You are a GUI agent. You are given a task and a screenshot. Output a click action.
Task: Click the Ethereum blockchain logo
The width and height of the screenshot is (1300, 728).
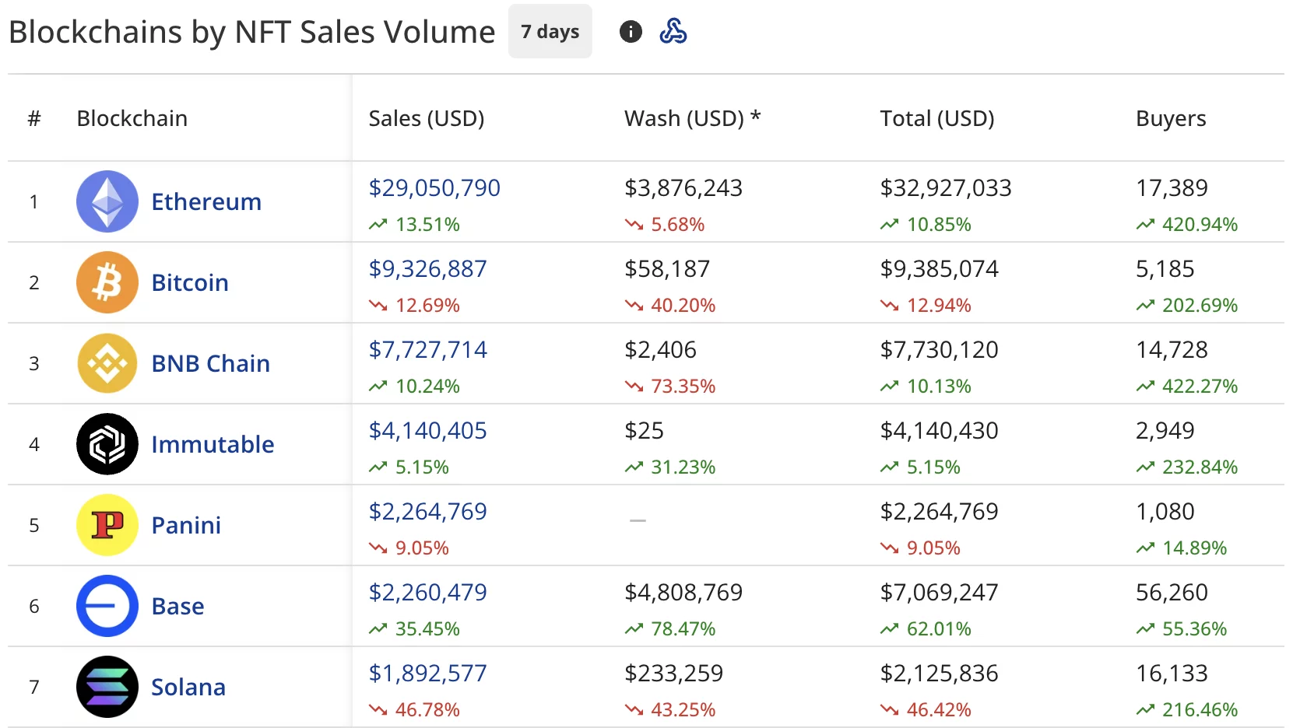[x=107, y=201]
